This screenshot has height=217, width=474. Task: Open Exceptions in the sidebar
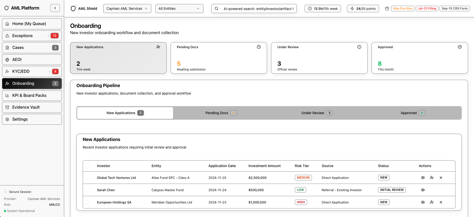pos(32,36)
